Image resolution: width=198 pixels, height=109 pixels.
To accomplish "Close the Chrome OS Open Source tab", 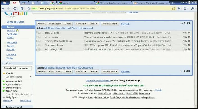I will pyautogui.click(x=167, y=3).
